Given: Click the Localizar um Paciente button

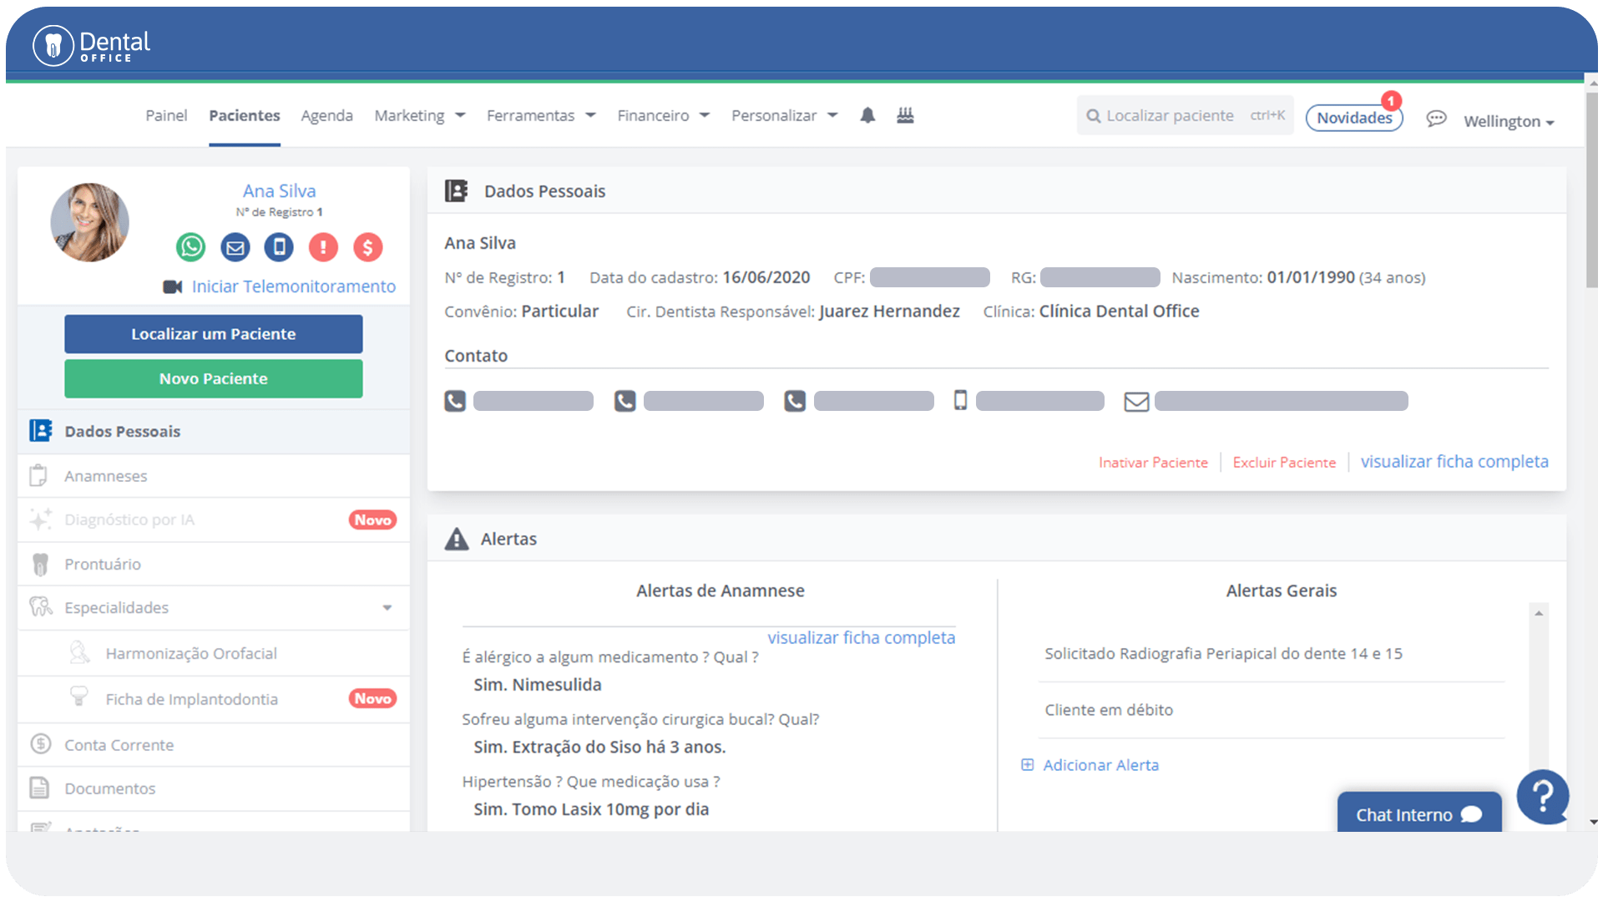Looking at the screenshot, I should (214, 334).
